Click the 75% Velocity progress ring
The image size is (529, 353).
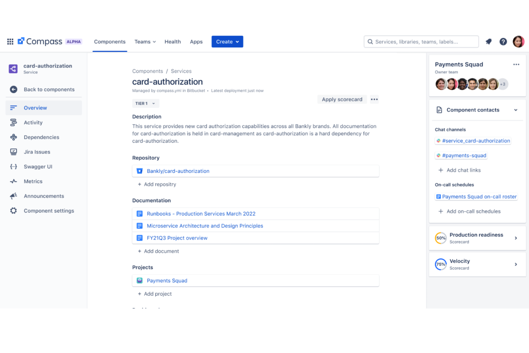tap(441, 264)
